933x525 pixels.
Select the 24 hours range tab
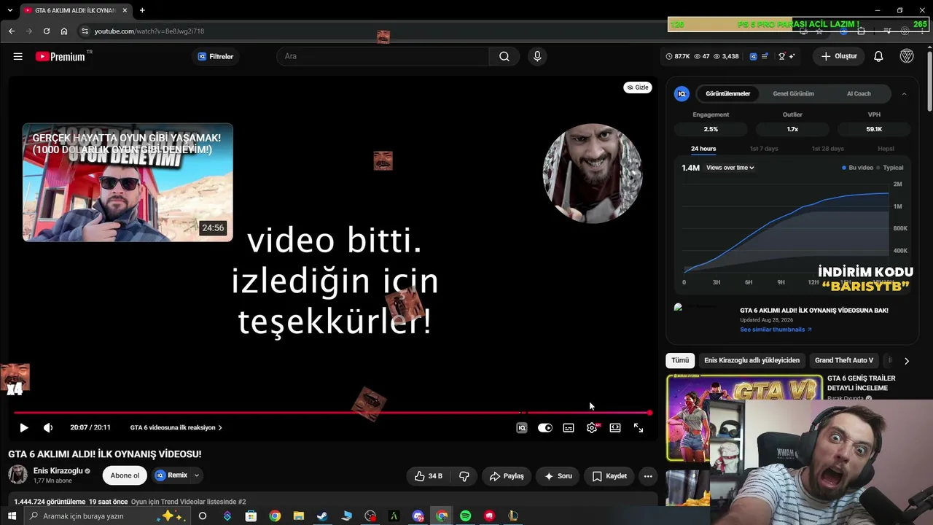click(703, 149)
